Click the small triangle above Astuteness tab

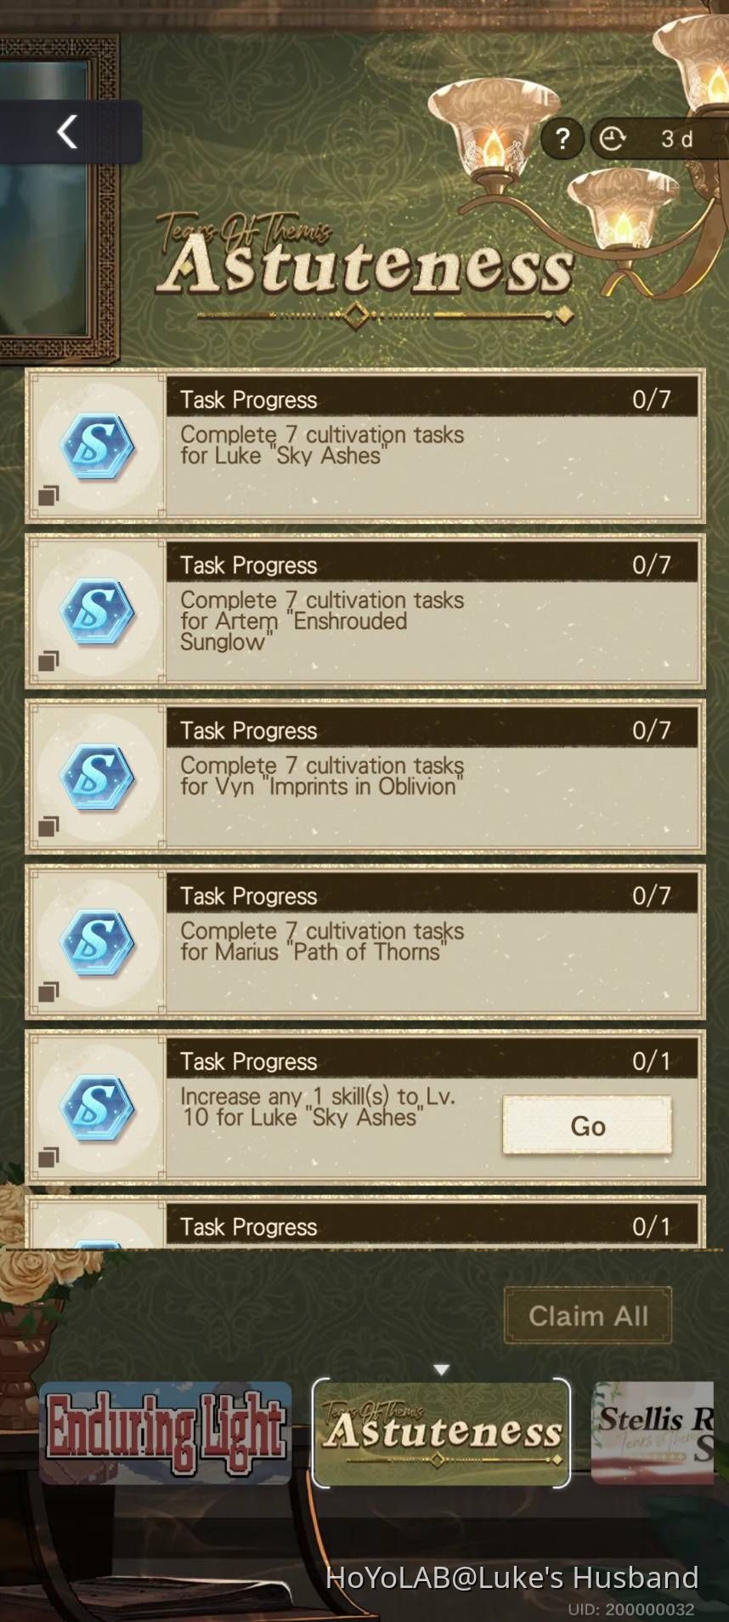(441, 1369)
